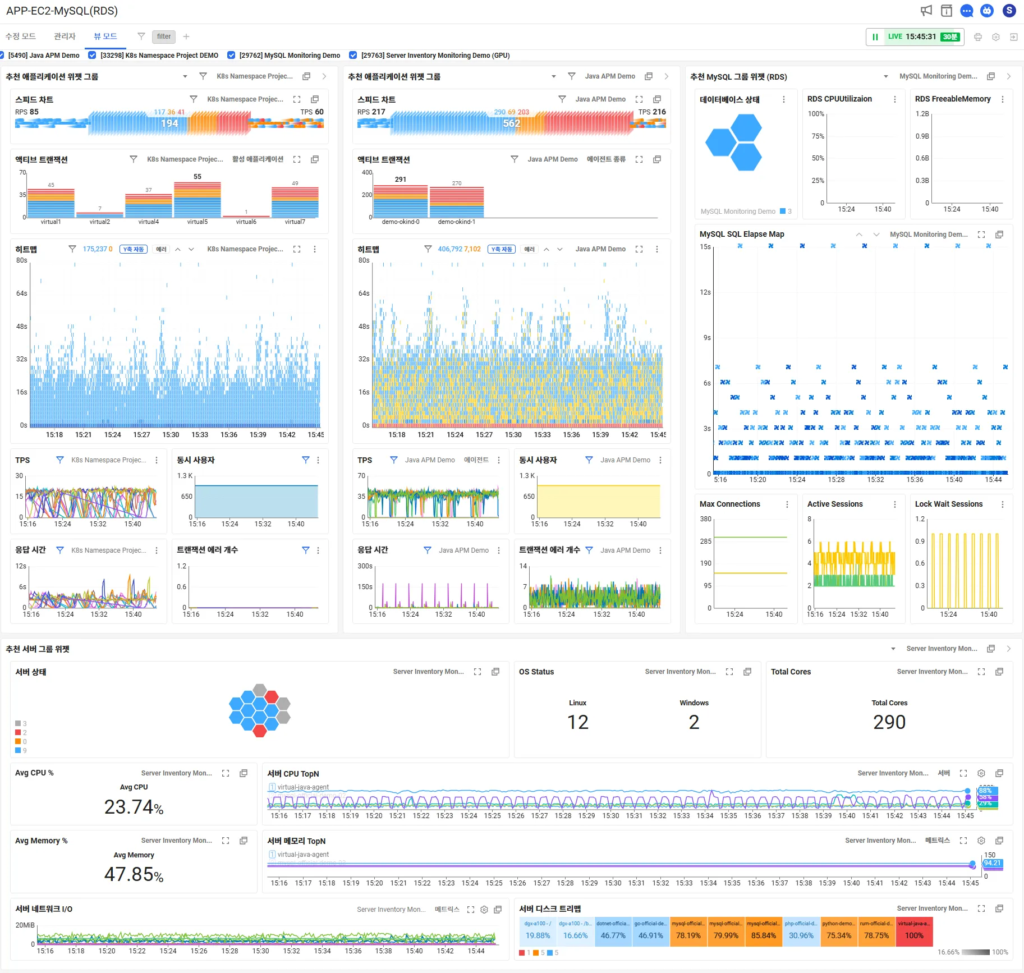The width and height of the screenshot is (1024, 973).
Task: Select 에이전트 option on Java APM TPS
Action: (476, 460)
